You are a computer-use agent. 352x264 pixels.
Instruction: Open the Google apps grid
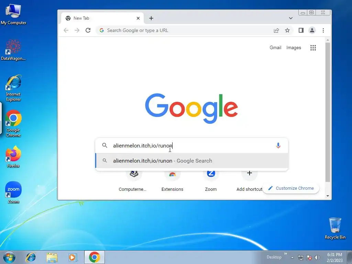313,47
